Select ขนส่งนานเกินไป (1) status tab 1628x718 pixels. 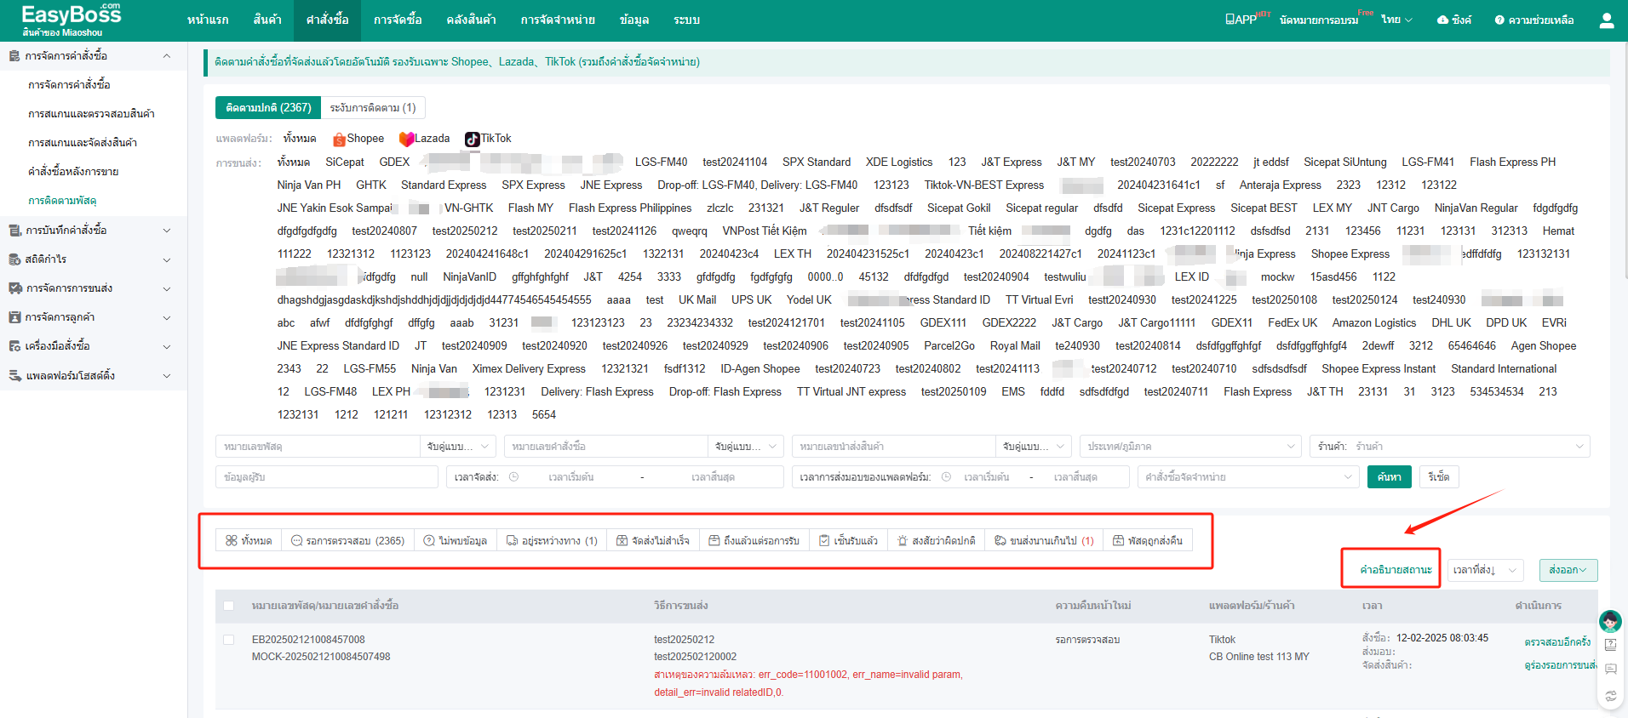click(x=1044, y=540)
